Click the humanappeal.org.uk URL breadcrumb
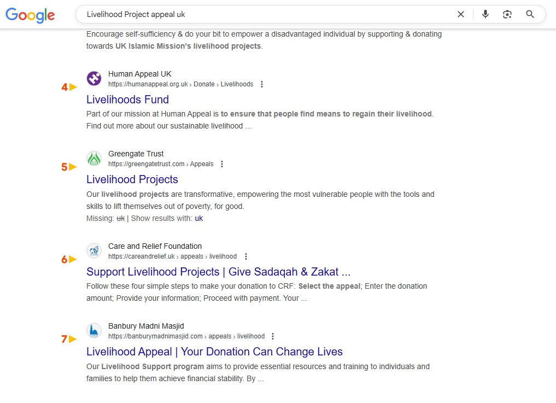Image resolution: width=556 pixels, height=403 pixels. tap(148, 84)
